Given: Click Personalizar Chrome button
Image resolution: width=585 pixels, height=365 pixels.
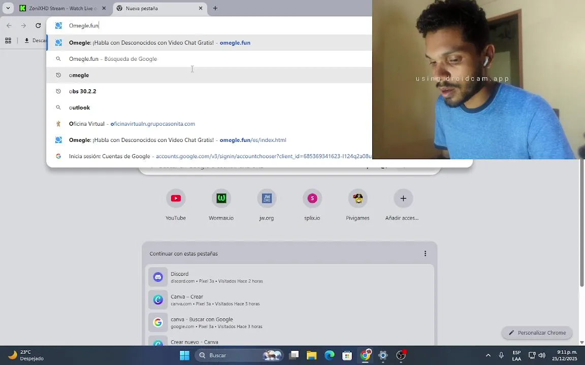Looking at the screenshot, I should [537, 333].
